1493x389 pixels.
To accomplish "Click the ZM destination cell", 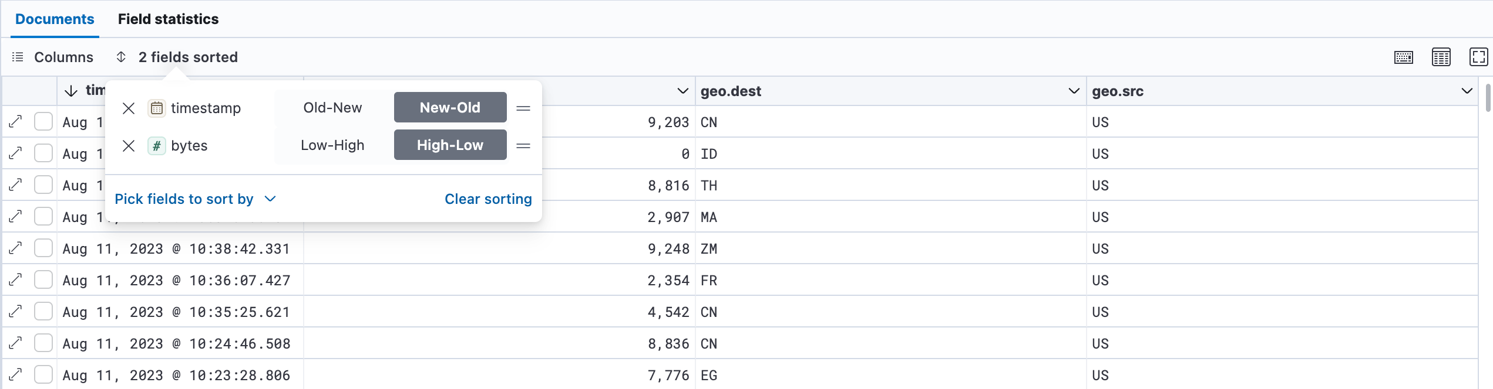I will point(891,248).
